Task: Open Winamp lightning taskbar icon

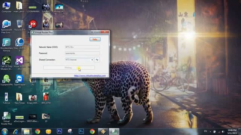Action: tap(103, 132)
